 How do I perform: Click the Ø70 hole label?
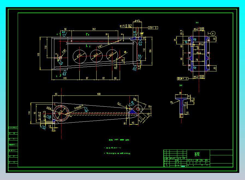pyautogui.click(x=79, y=56)
